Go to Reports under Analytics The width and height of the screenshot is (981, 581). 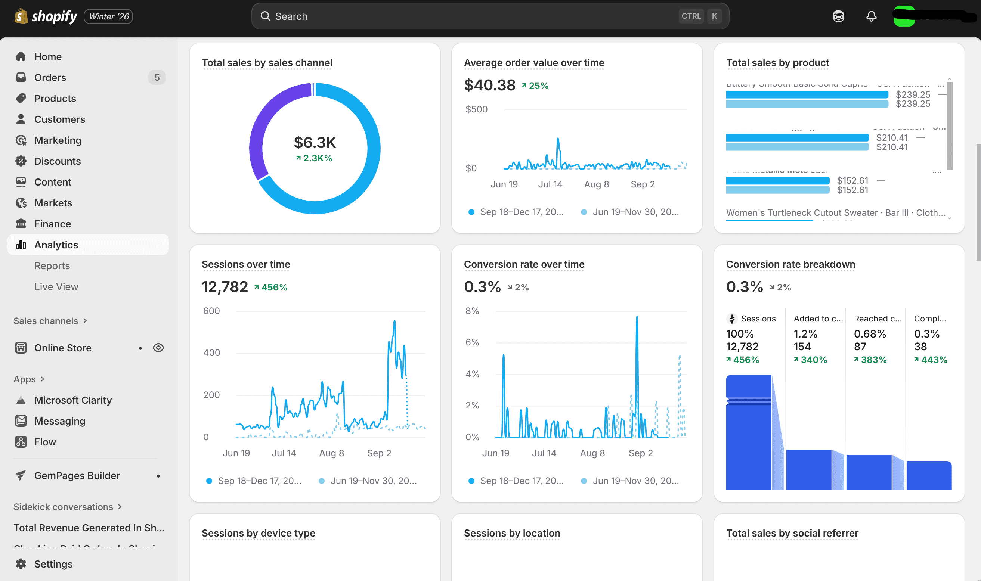(x=52, y=265)
